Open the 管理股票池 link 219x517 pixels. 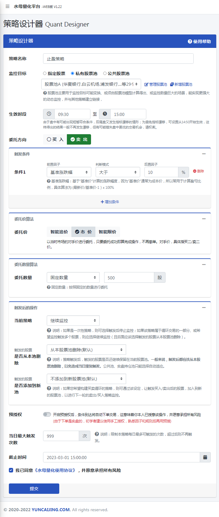156,84
